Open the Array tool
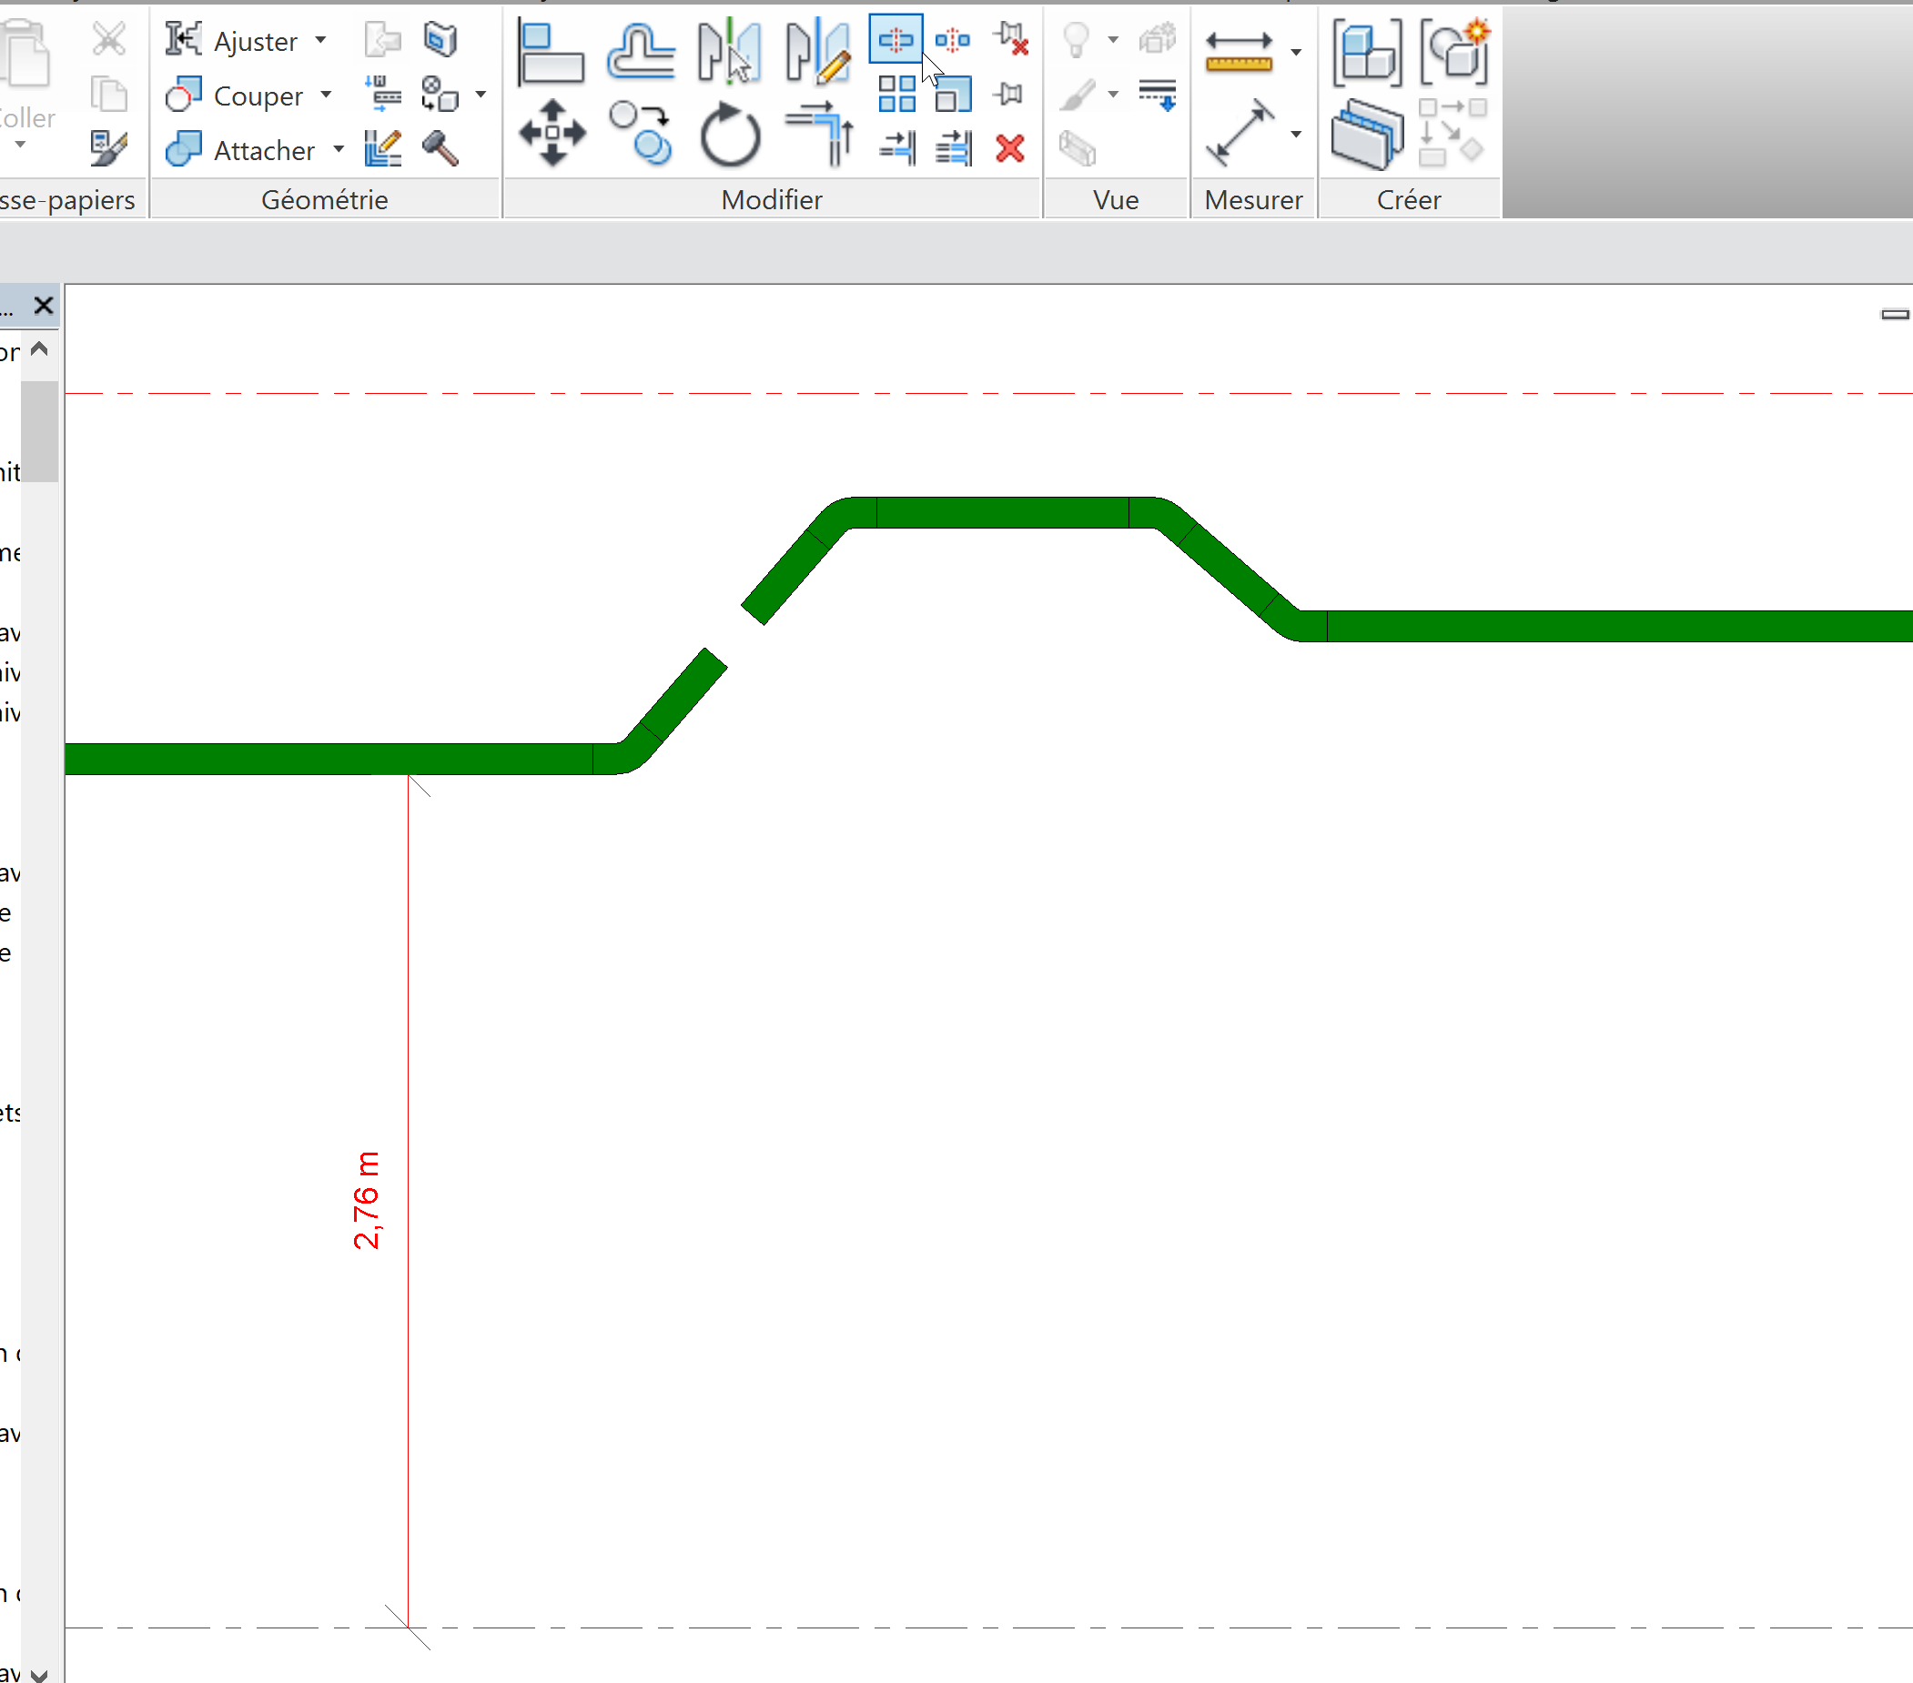1913x1683 pixels. click(x=896, y=94)
